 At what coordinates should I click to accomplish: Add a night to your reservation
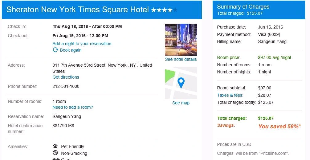82,44
